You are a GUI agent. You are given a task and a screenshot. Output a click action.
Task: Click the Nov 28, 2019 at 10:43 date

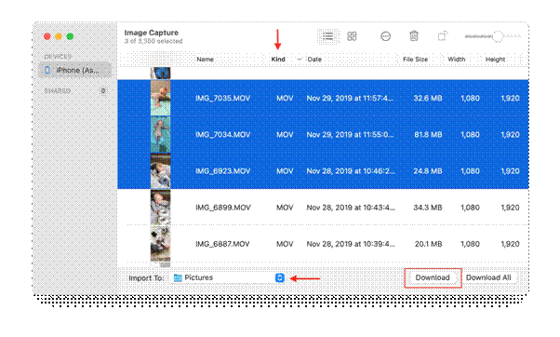click(x=351, y=208)
